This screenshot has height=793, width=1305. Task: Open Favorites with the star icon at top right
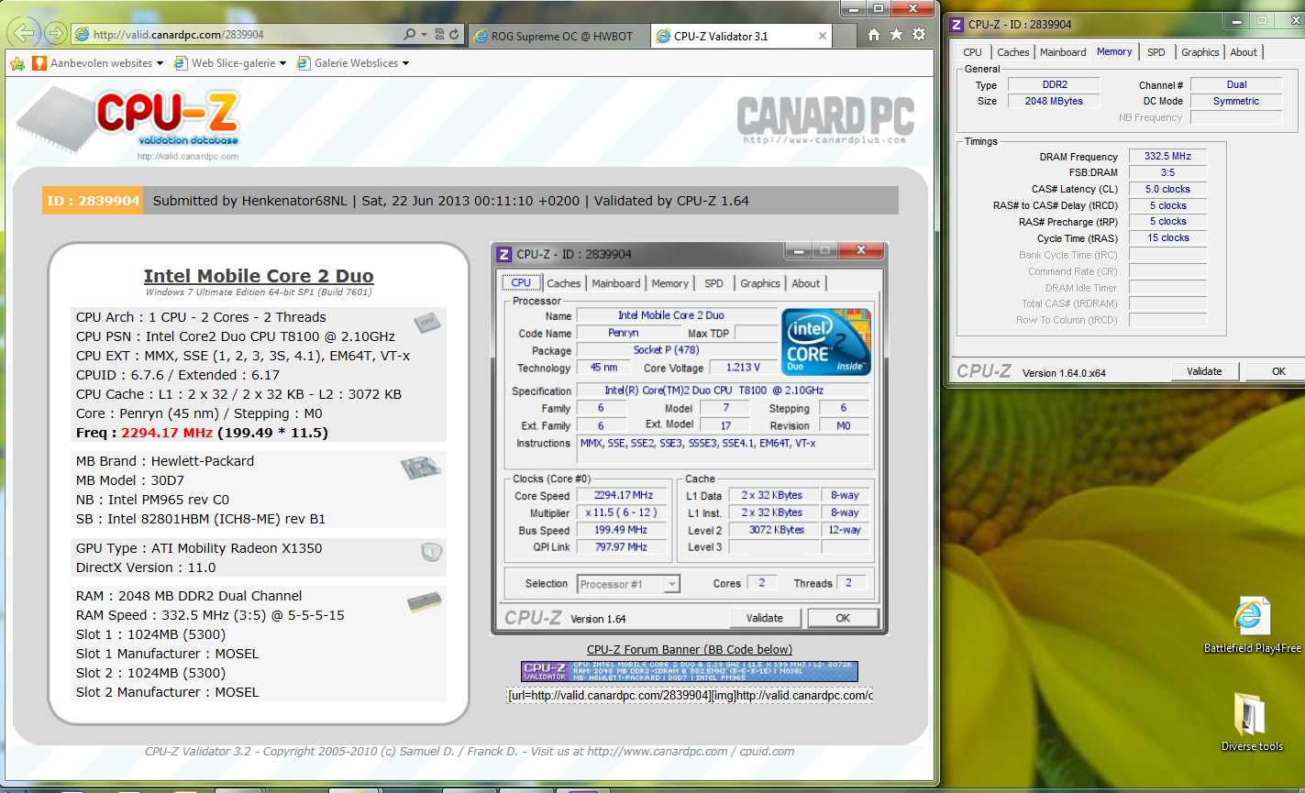896,35
